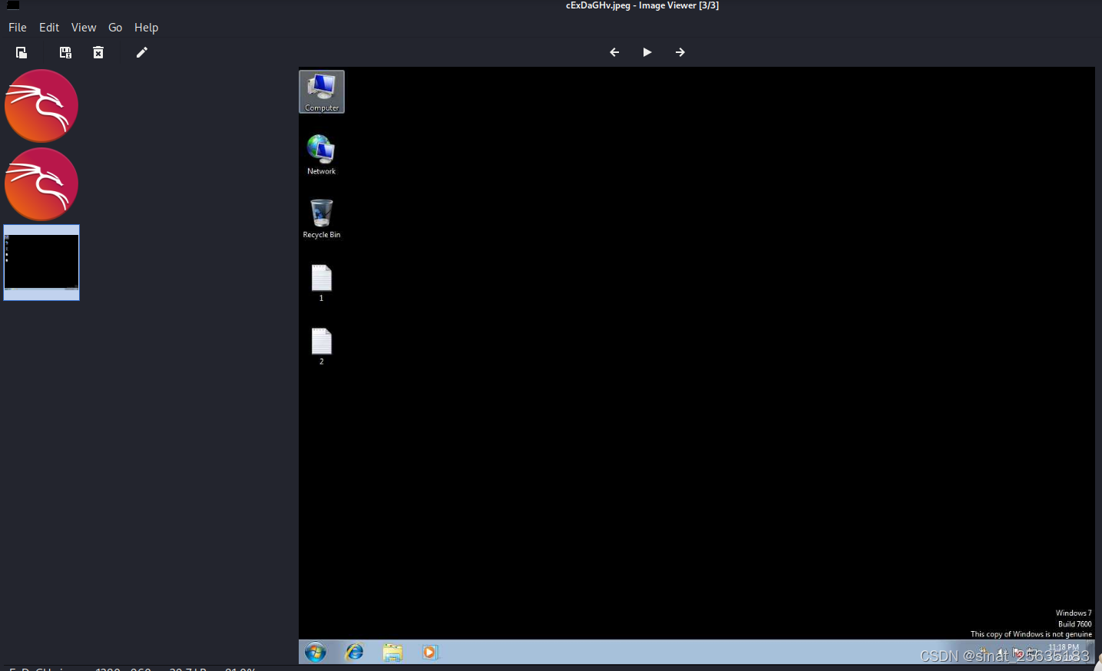
Task: Click the 'Build 7600' text in the image
Action: tap(1074, 624)
